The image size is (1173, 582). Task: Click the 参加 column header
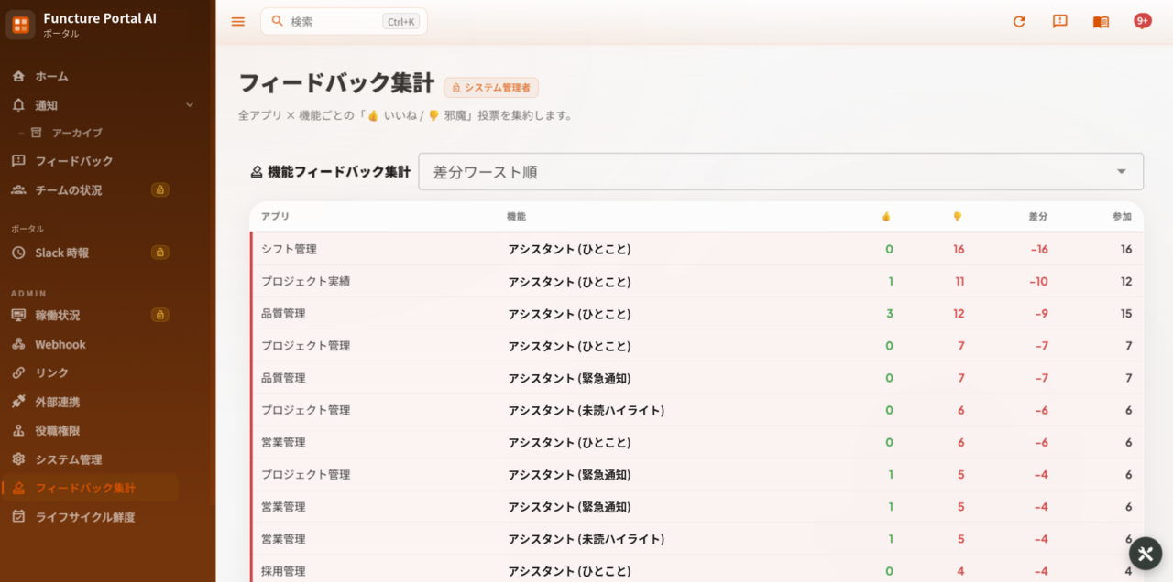[x=1122, y=217]
